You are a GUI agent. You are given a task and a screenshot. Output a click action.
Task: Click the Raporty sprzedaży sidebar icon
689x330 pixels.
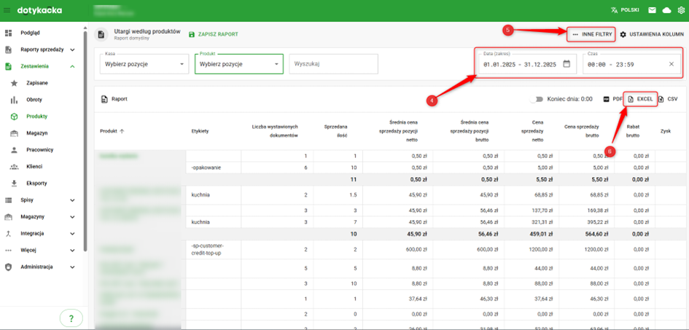(x=8, y=50)
